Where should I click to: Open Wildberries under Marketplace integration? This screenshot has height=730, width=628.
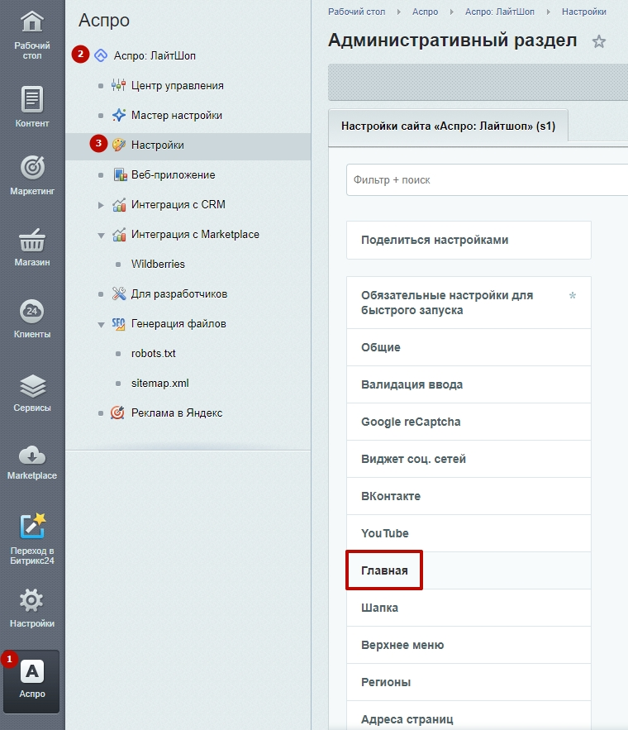coord(158,264)
